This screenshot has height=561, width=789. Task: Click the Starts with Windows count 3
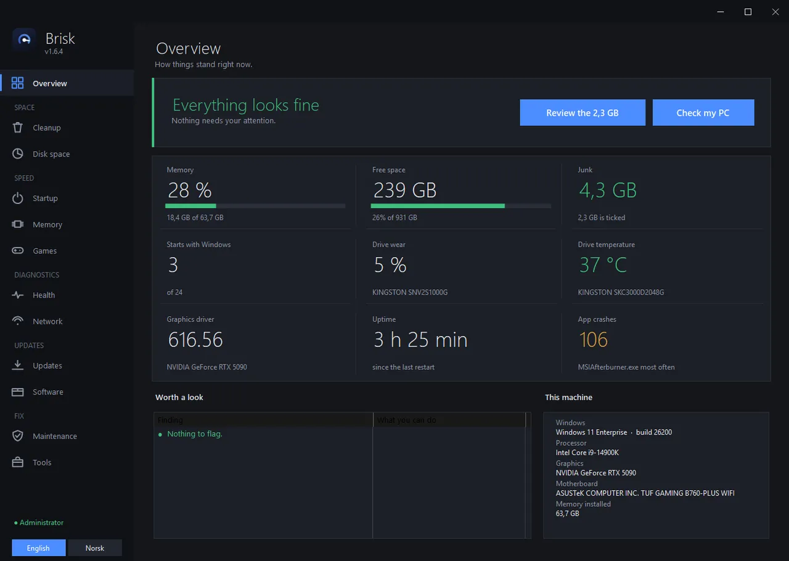click(x=173, y=265)
